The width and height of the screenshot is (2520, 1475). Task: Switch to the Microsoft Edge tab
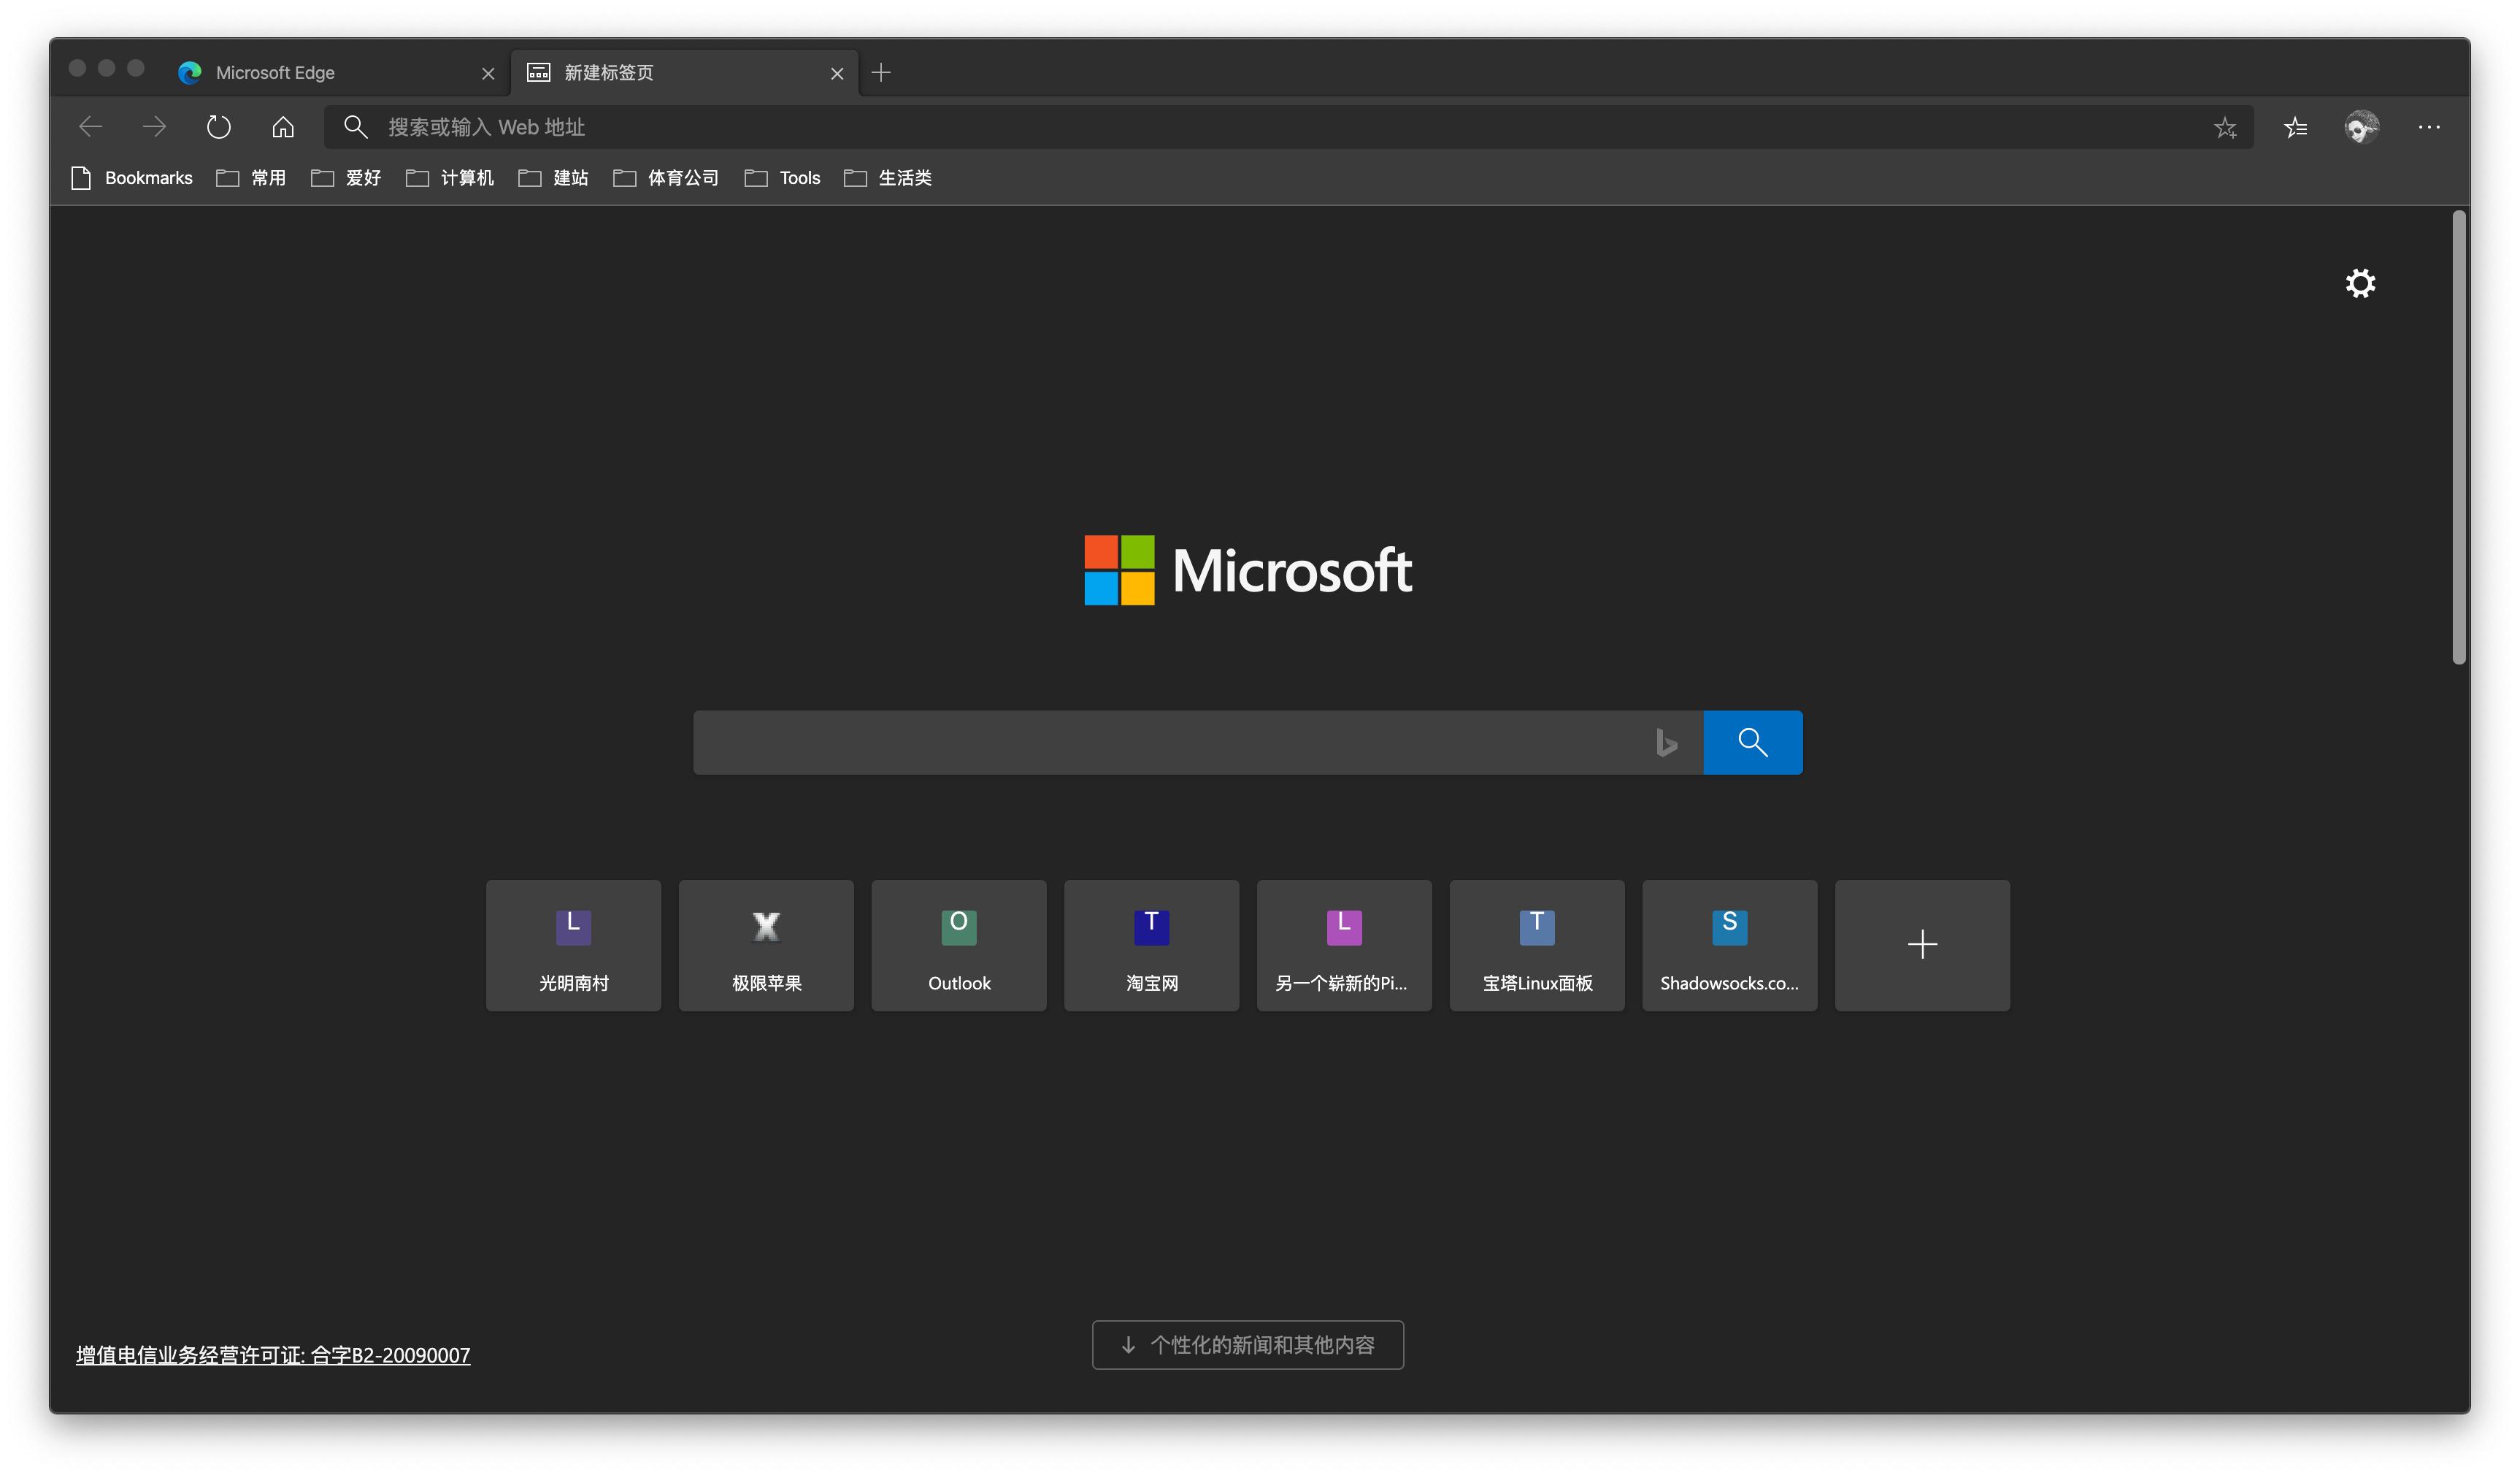tap(275, 72)
